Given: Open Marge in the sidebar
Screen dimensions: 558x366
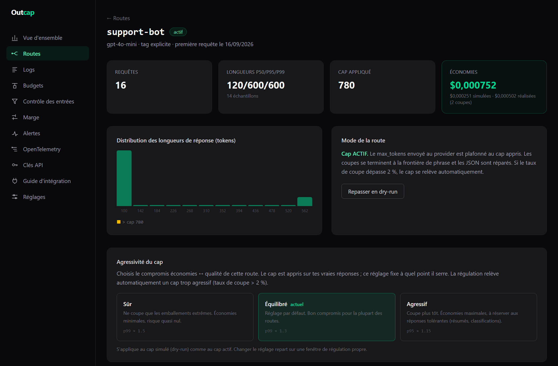Looking at the screenshot, I should 48,117.
